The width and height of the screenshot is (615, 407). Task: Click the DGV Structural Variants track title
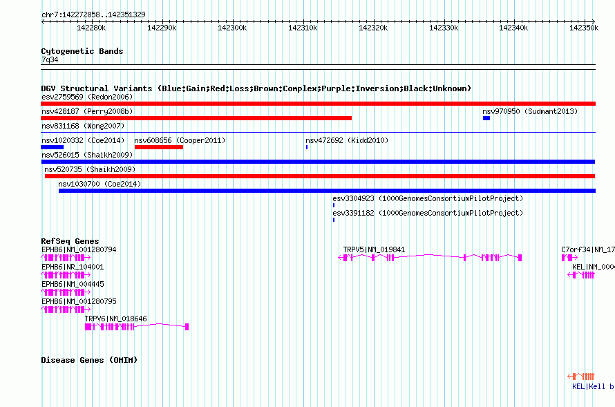256,88
